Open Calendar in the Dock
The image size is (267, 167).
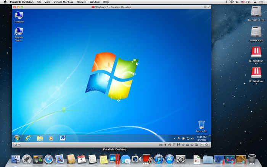point(82,159)
